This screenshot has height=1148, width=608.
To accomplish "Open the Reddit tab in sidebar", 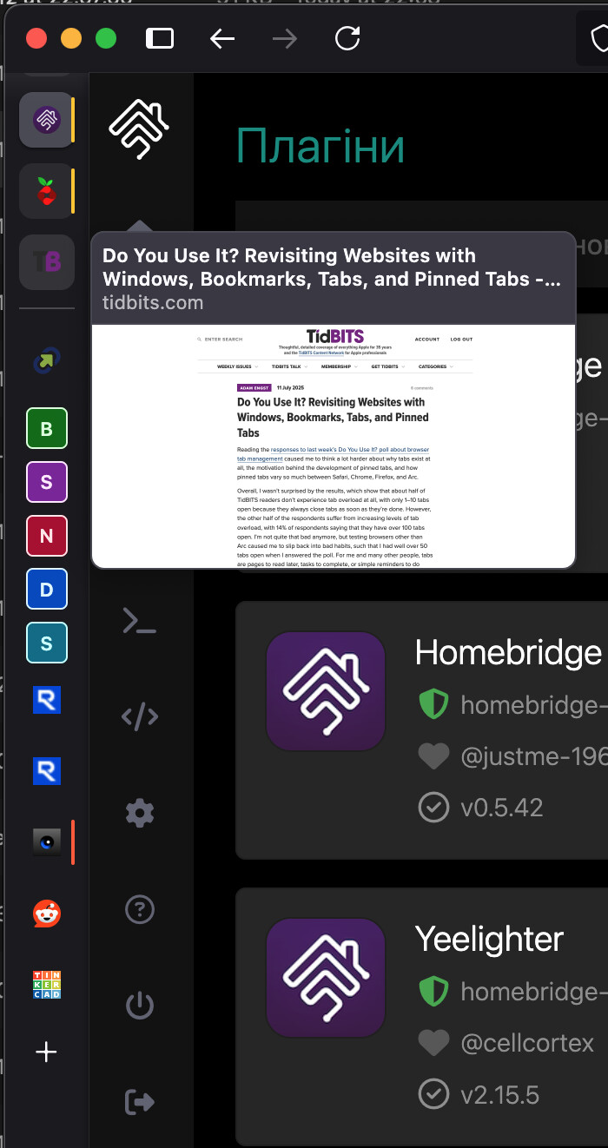I will click(x=47, y=913).
